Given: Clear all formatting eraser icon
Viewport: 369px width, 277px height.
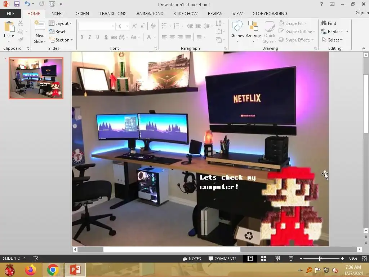Looking at the screenshot, I should tap(153, 26).
